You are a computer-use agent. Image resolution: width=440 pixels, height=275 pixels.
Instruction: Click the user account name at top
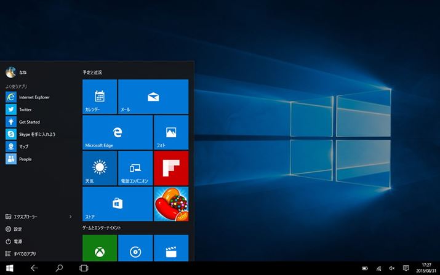(23, 73)
